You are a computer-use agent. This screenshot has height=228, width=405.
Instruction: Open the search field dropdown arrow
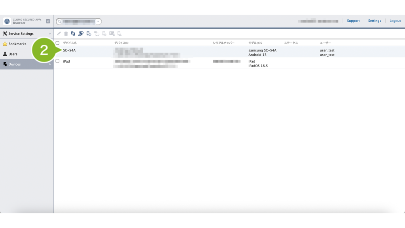pos(98,21)
